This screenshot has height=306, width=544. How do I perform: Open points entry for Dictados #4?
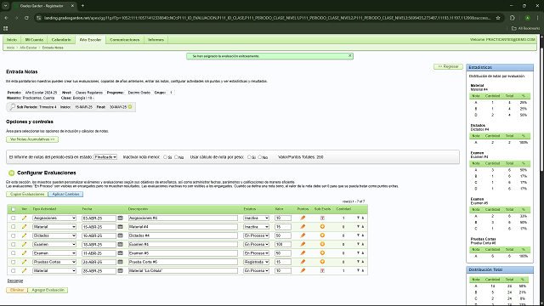pos(303,235)
